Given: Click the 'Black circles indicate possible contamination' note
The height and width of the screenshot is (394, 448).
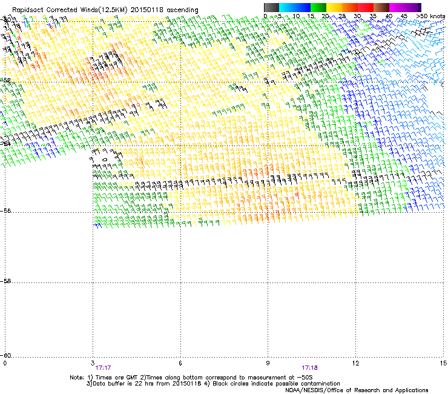Looking at the screenshot, I should coord(276,384).
